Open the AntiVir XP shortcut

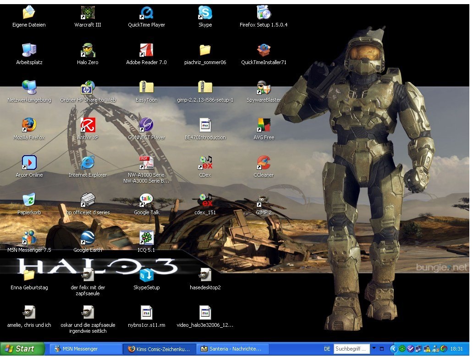pos(88,125)
